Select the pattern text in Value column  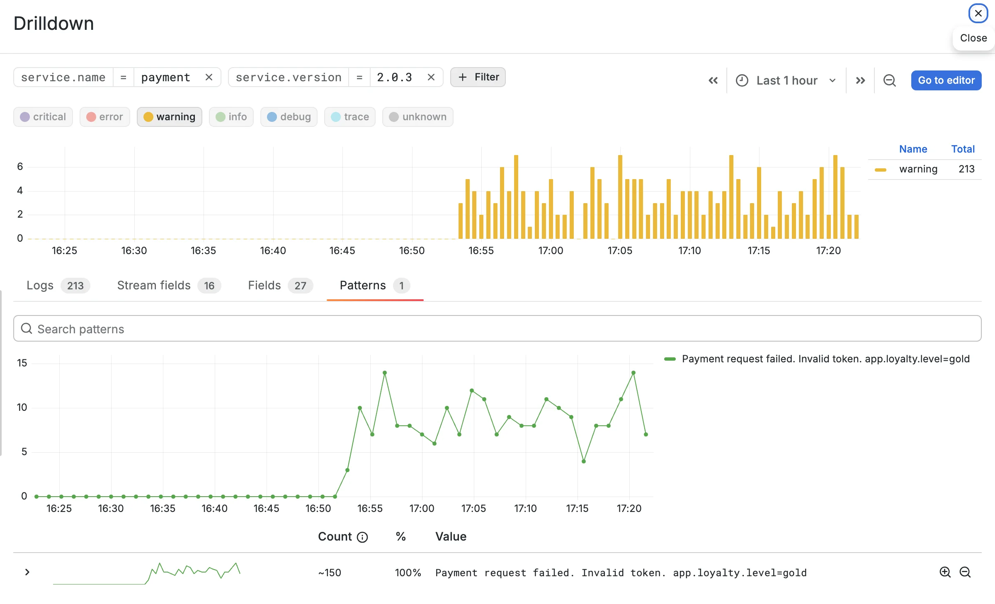tap(621, 573)
